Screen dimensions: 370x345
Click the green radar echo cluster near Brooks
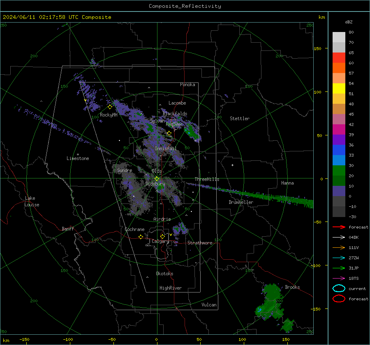tap(271, 303)
